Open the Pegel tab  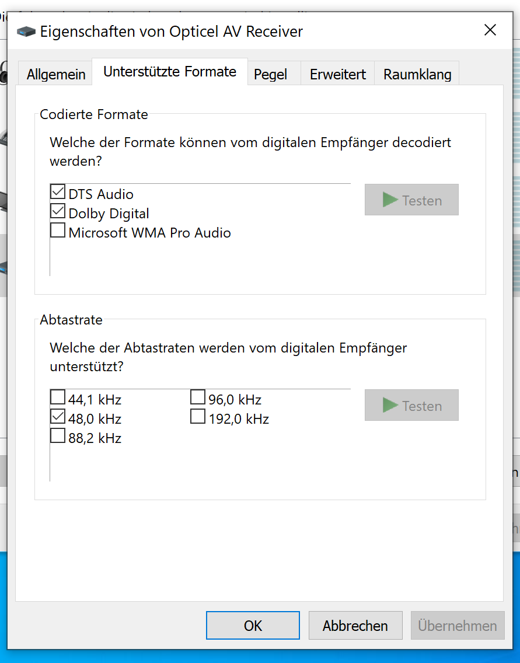click(x=271, y=75)
